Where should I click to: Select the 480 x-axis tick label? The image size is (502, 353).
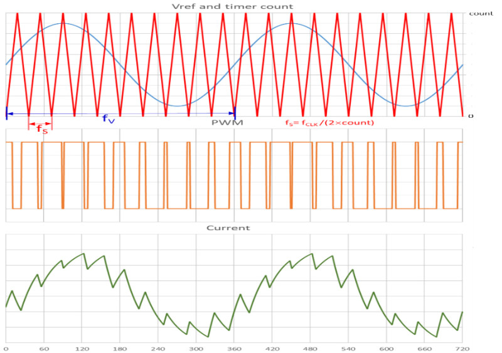(x=310, y=347)
